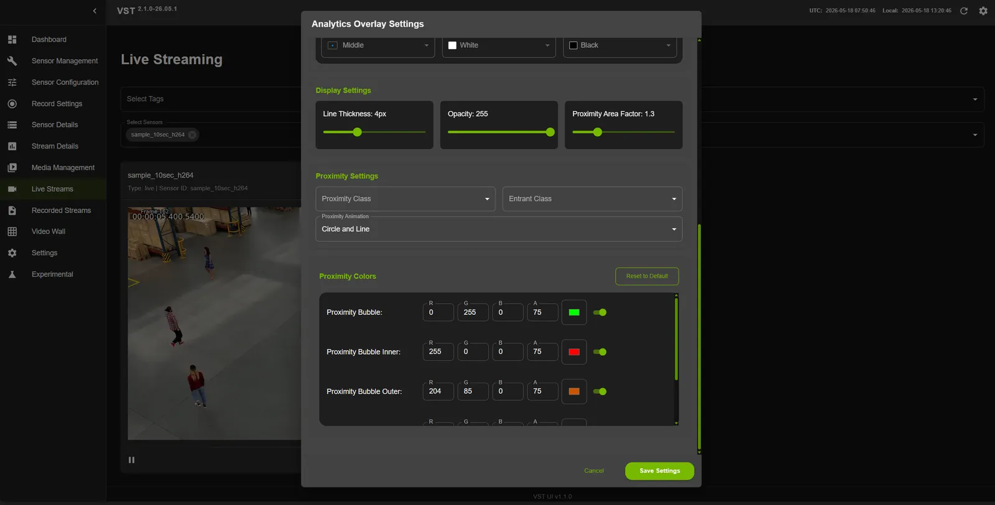Toggle the Proximity Bubble color switch
This screenshot has height=505, width=995.
point(600,312)
